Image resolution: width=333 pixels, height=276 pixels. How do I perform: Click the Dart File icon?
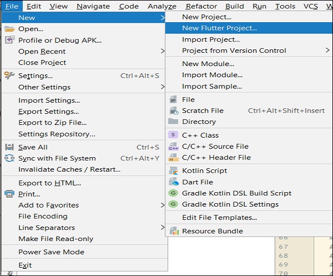pos(173,182)
